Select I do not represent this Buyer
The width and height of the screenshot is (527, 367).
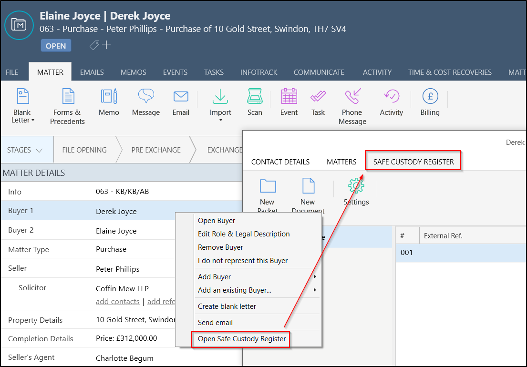(x=258, y=261)
